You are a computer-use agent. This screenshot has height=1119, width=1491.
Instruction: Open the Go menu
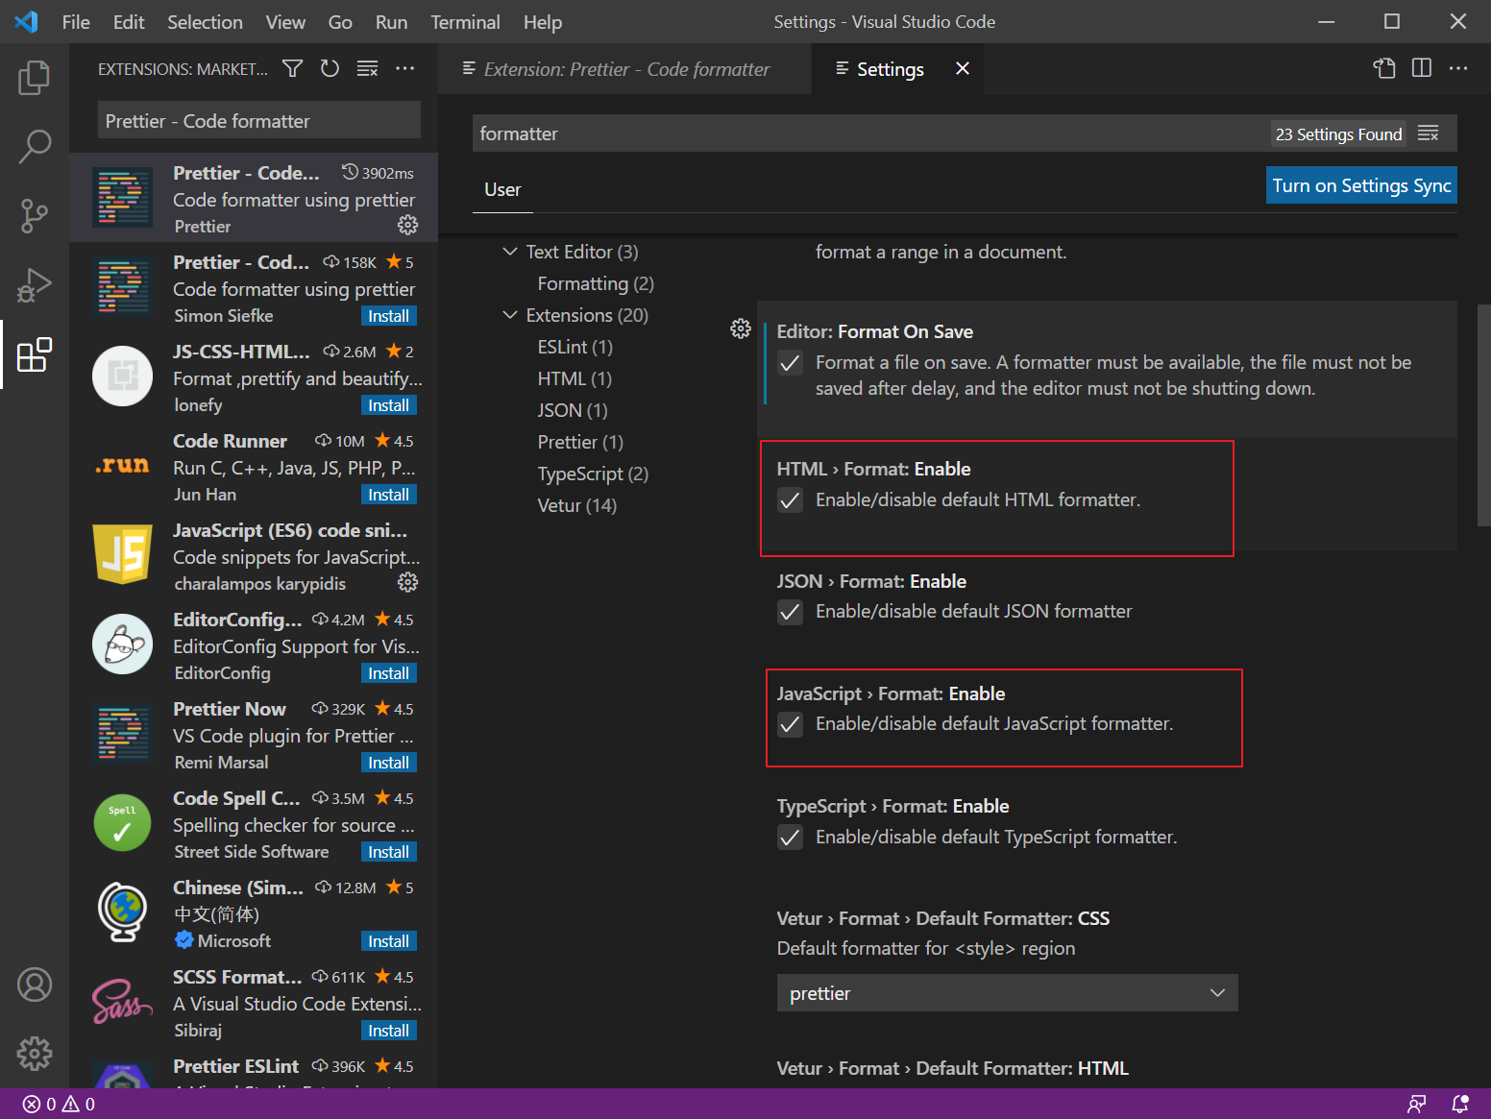pyautogui.click(x=340, y=22)
